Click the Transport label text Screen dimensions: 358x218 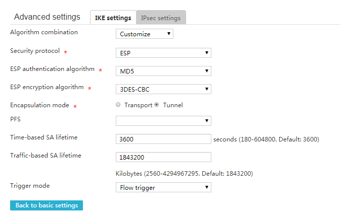pyautogui.click(x=139, y=105)
